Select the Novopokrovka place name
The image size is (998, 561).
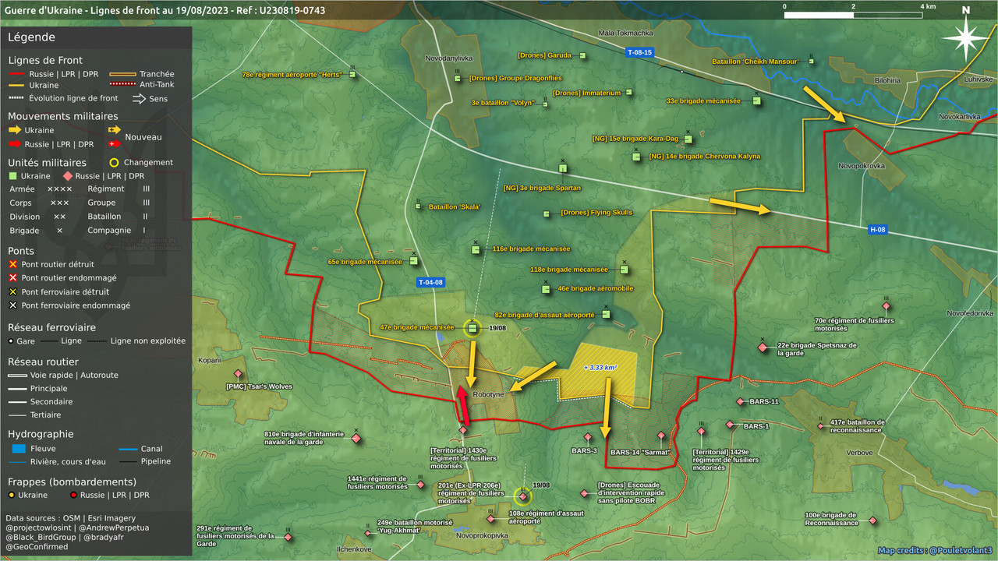[860, 166]
